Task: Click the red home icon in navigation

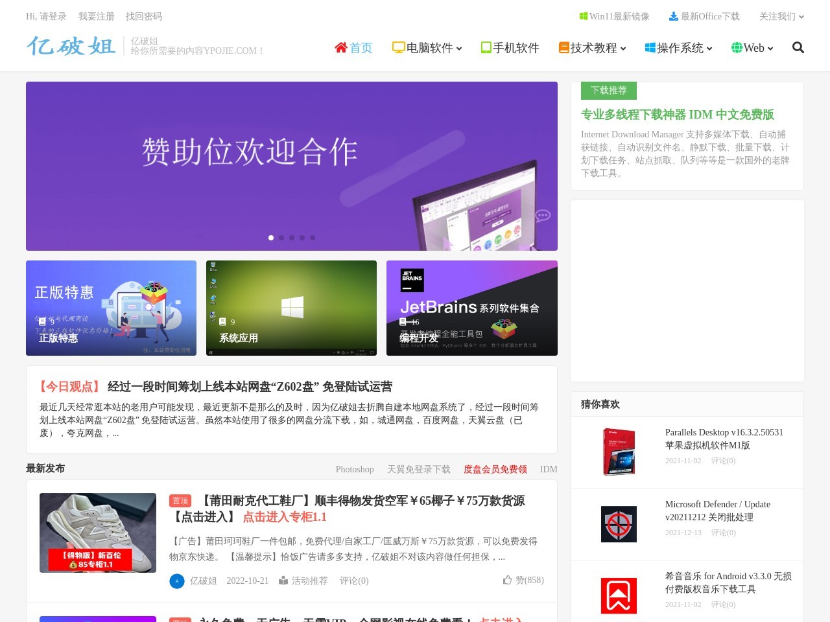Action: tap(341, 47)
